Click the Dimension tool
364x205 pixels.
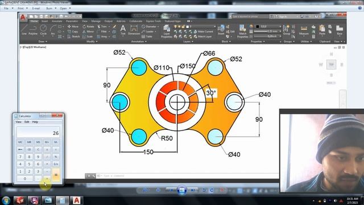tap(134, 30)
